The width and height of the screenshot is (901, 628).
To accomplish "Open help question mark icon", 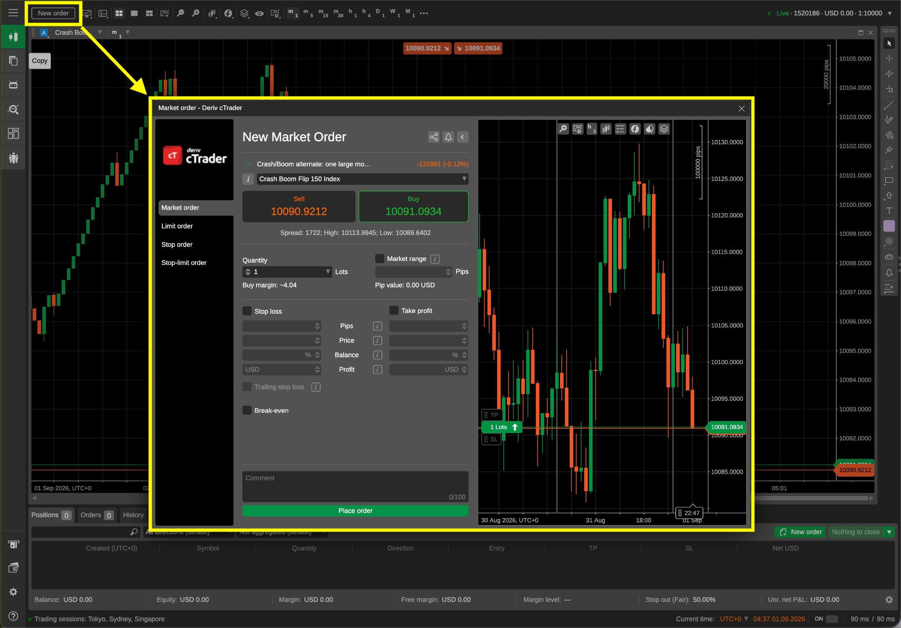I will point(13,616).
